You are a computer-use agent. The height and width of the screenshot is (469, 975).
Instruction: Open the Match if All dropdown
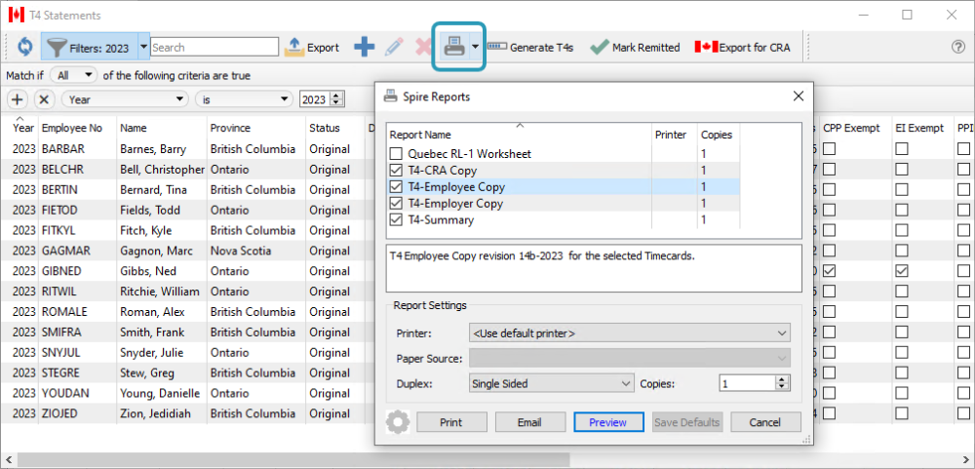(x=74, y=75)
